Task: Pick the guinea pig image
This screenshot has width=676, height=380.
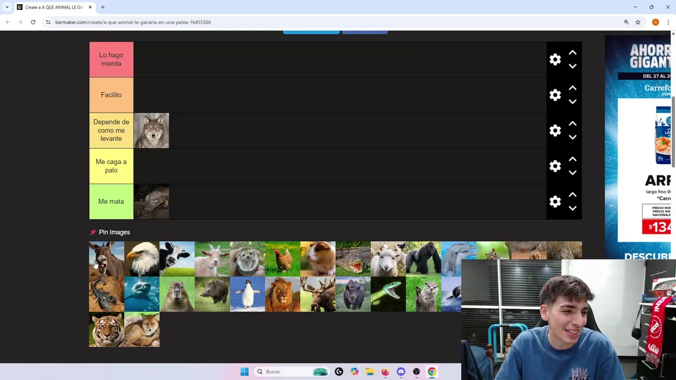Action: (x=318, y=259)
